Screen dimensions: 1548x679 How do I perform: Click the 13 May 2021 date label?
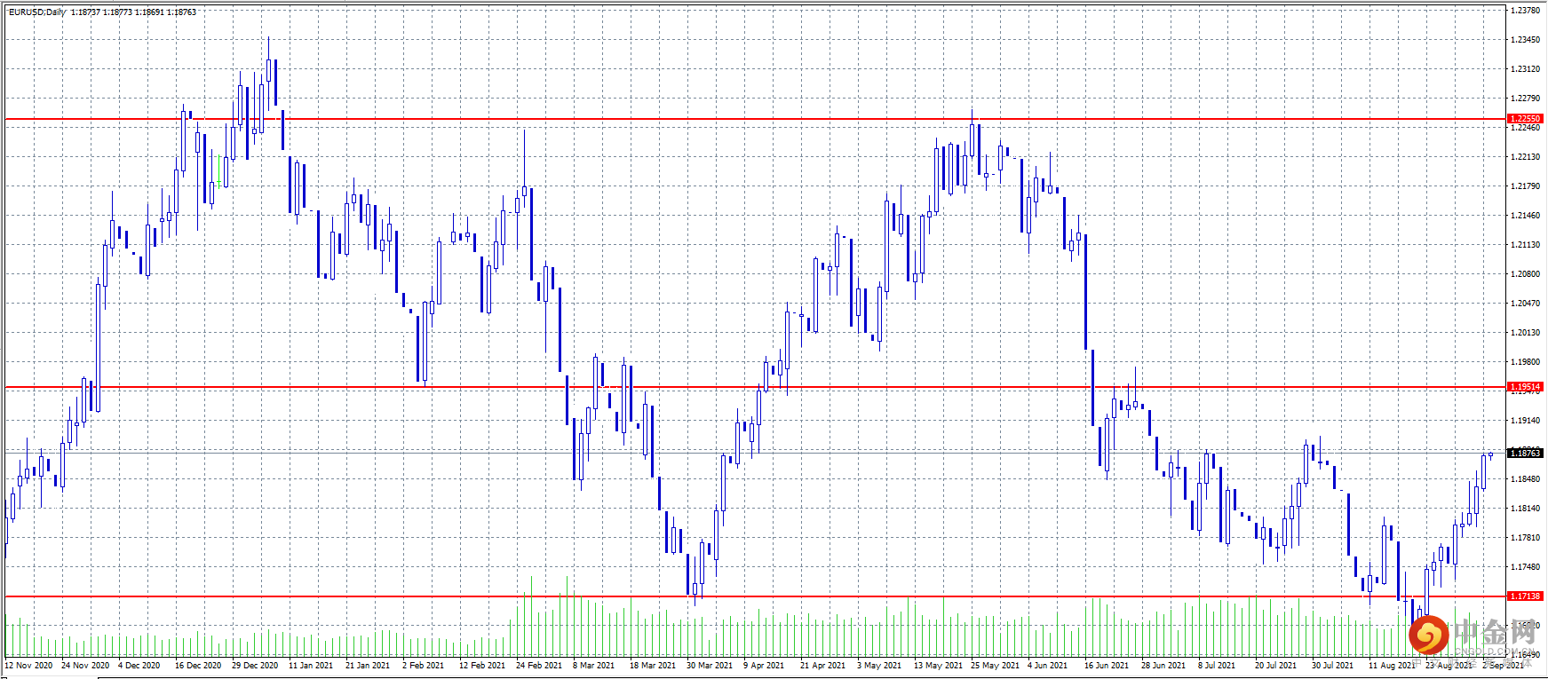tap(939, 666)
